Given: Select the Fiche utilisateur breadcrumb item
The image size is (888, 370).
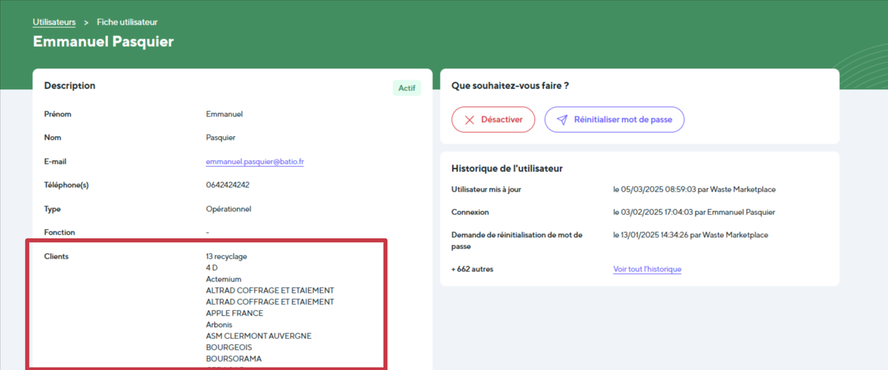Looking at the screenshot, I should pos(127,22).
